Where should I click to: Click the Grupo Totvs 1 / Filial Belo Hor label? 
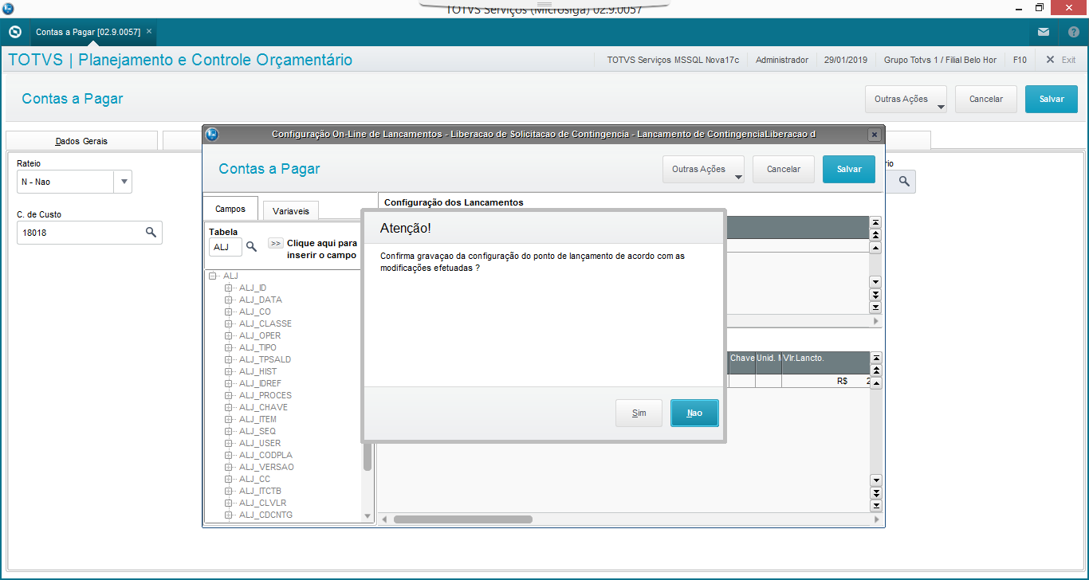[x=939, y=60]
